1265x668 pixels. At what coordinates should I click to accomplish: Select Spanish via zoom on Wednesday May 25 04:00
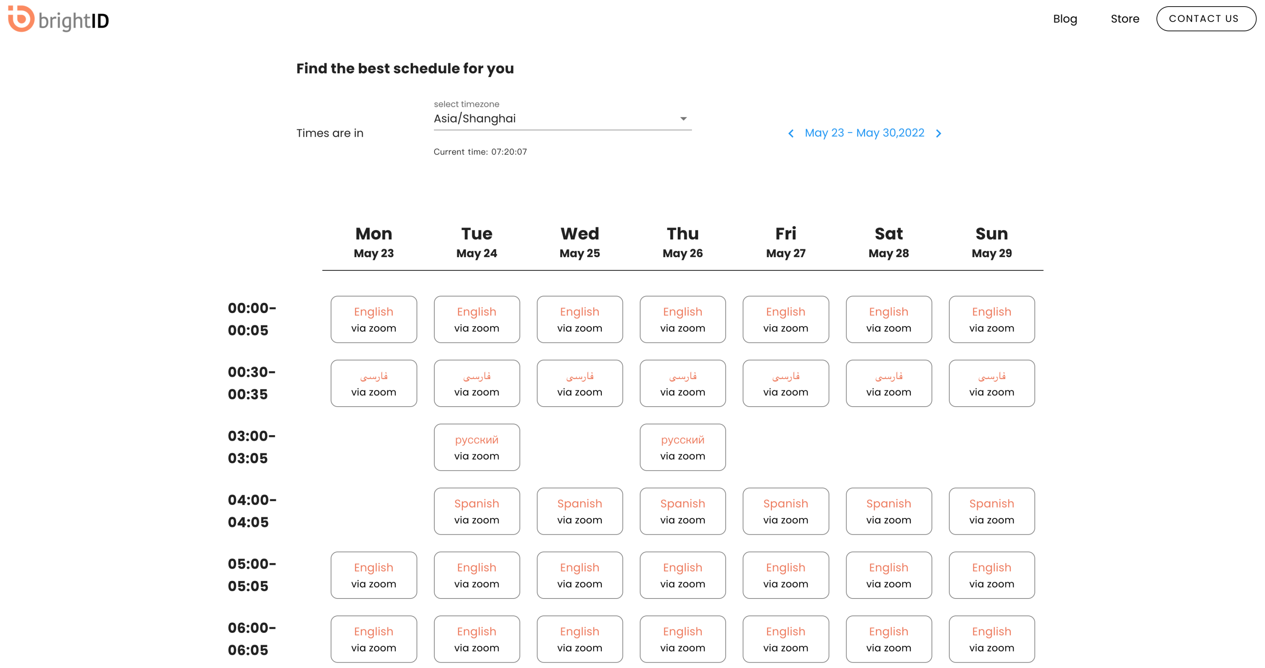[x=580, y=512]
